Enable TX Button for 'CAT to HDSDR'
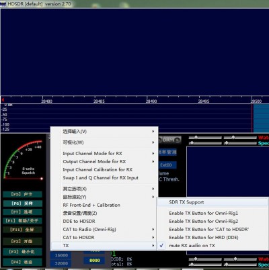The height and width of the screenshot is (270, 269). 209,229
